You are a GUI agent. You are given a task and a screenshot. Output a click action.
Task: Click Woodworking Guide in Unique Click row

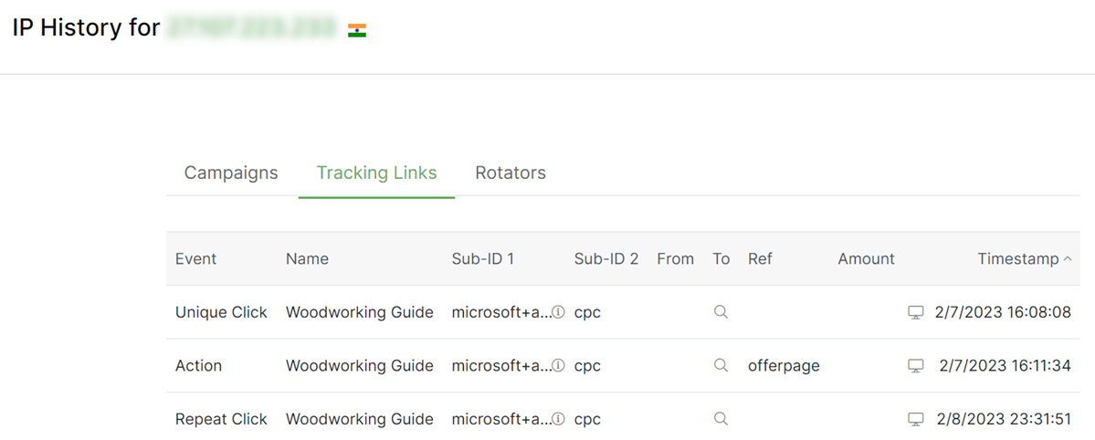[359, 312]
